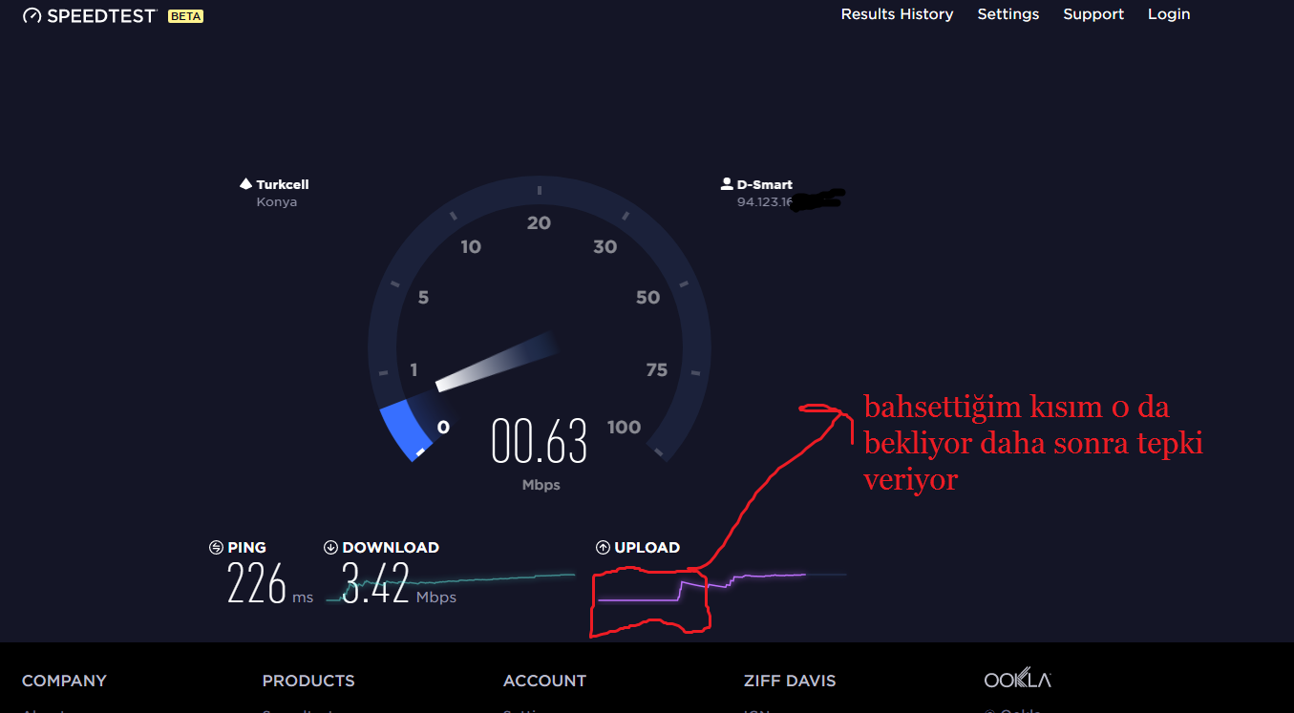Click the D-Smart user profile icon
The height and width of the screenshot is (713, 1294).
tap(727, 184)
